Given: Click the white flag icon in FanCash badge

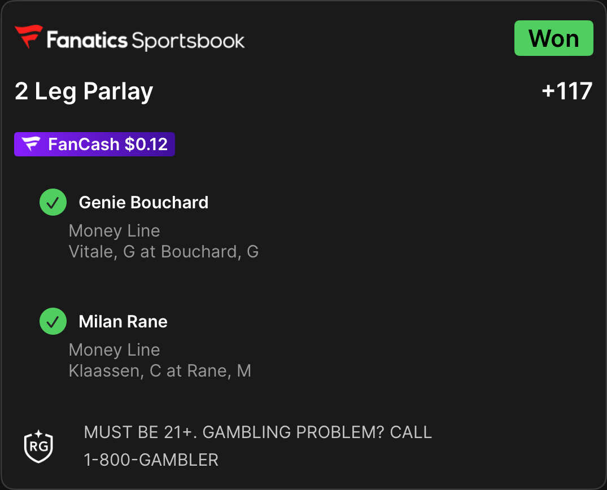Looking at the screenshot, I should point(31,144).
